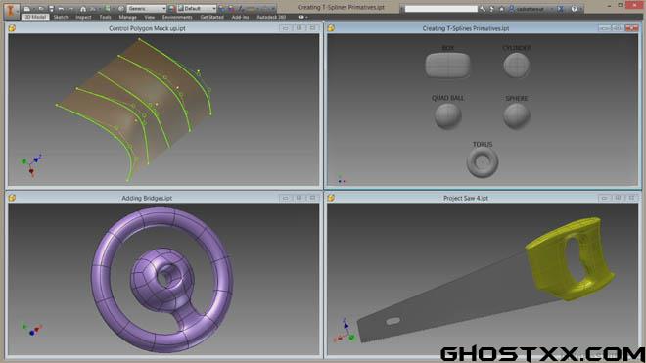646x363 pixels.
Task: Open the Help question mark icon
Action: tap(574, 9)
